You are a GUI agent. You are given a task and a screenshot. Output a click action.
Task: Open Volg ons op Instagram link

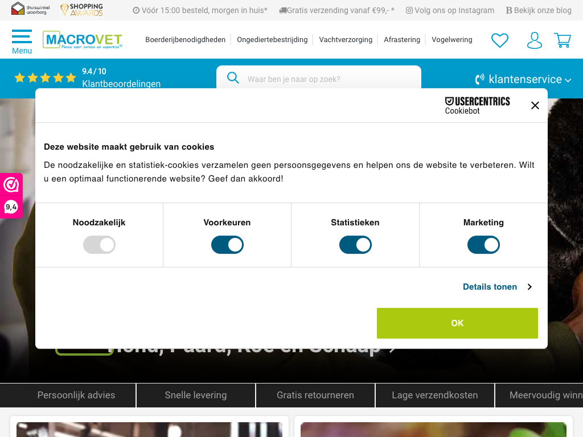[x=450, y=10]
